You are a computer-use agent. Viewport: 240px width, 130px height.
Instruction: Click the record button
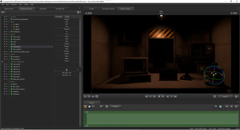[x=159, y=97]
